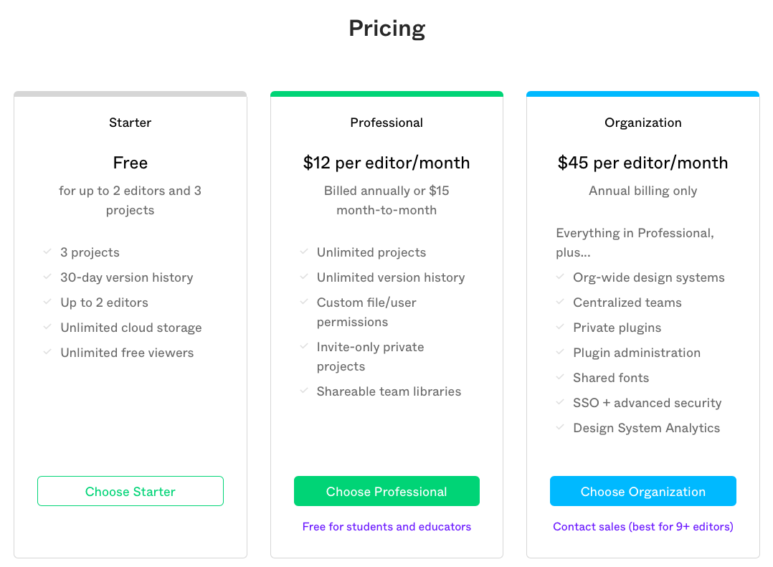Click checkmark next to 3 projects
This screenshot has height=567, width=773.
point(47,252)
